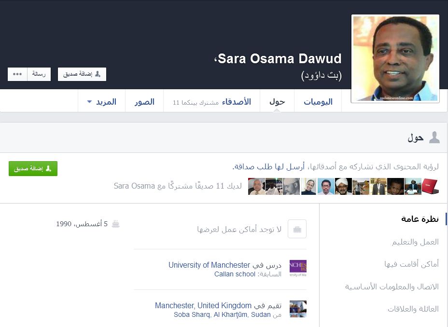448x327 pixels.
Task: Open the profile picture thumbnail
Action: (395, 58)
